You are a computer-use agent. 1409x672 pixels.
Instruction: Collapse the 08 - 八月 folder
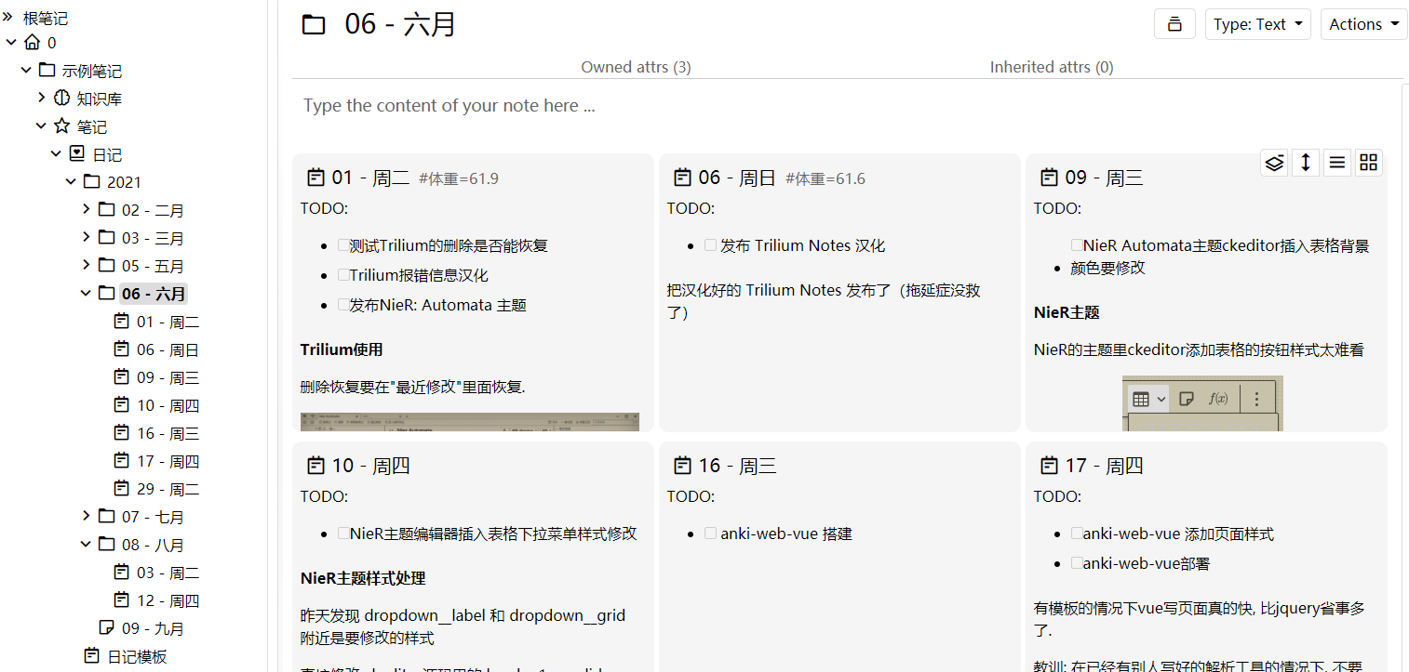[x=87, y=545]
